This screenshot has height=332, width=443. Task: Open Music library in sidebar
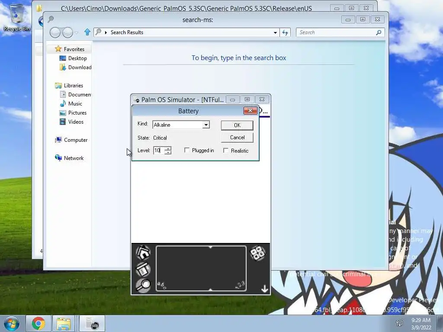[x=75, y=104]
